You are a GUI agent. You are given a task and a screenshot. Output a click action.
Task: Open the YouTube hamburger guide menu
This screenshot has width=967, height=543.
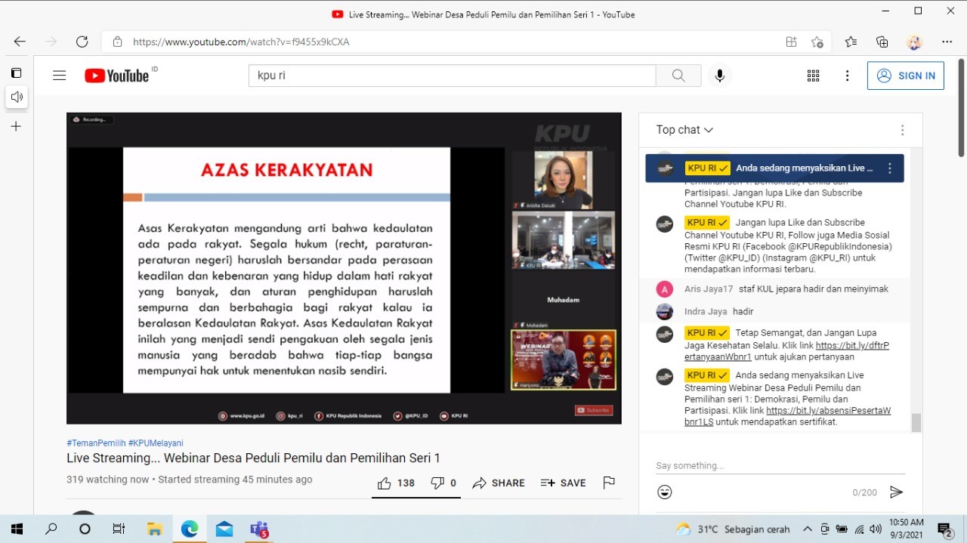point(60,76)
